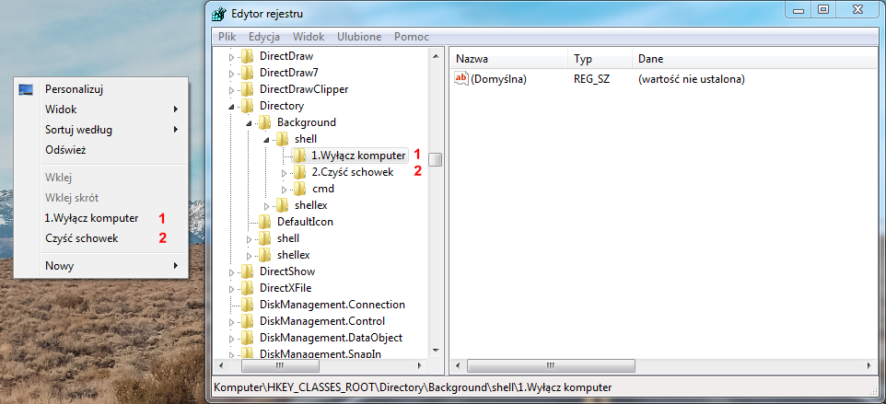The height and width of the screenshot is (404, 886).
Task: Click tree pane horizontal scroll right arrow
Action: [x=419, y=365]
